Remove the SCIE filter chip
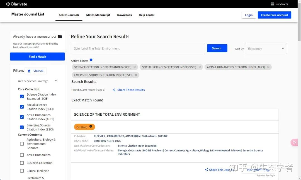 (135, 67)
